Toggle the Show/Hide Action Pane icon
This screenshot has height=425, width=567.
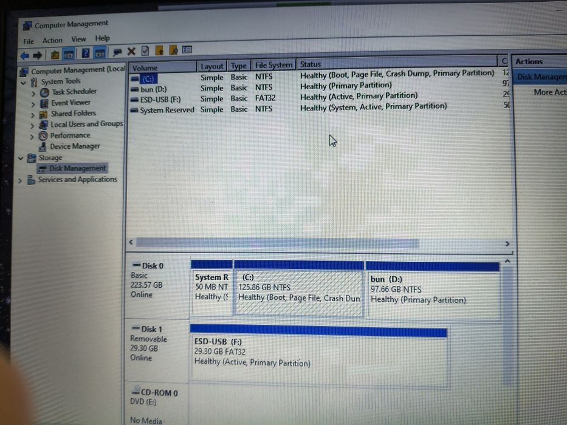100,53
